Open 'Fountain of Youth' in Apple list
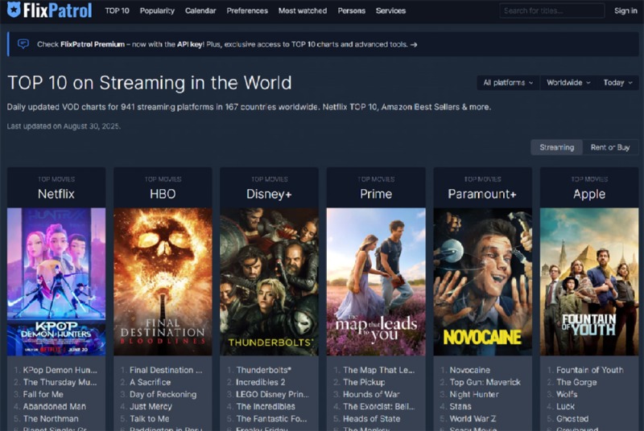 (590, 370)
